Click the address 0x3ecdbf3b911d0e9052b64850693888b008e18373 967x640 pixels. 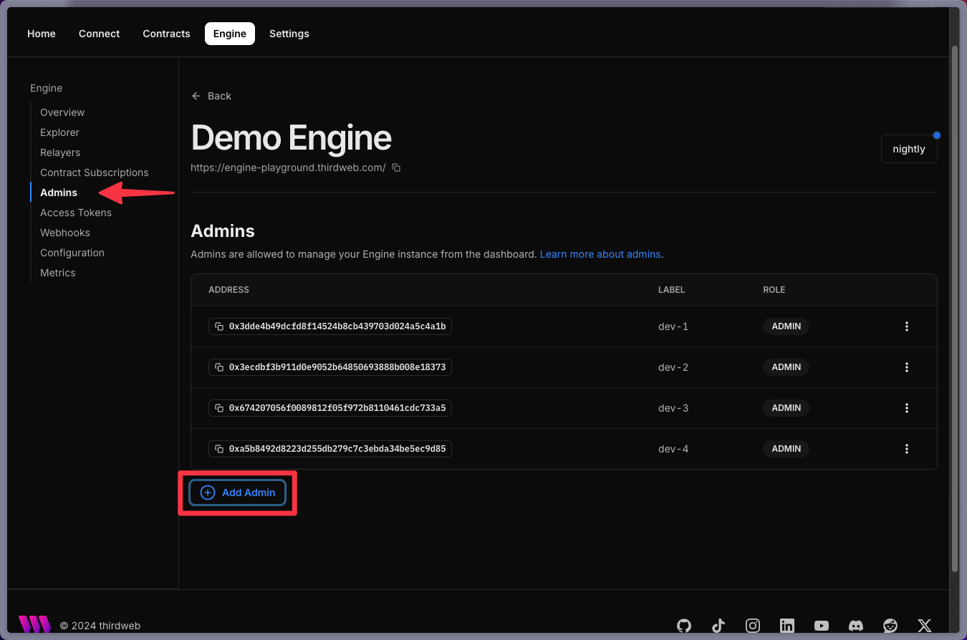pyautogui.click(x=337, y=367)
